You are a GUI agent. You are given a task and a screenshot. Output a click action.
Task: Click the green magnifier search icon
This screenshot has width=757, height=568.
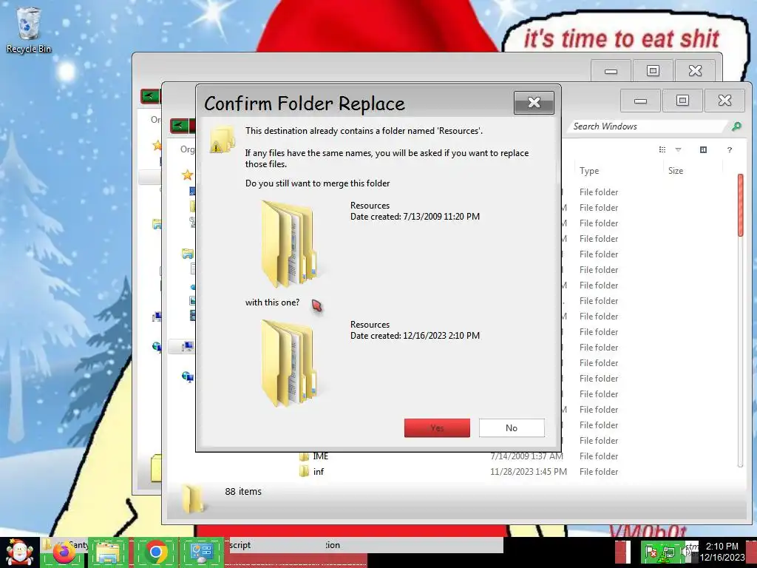[737, 126]
